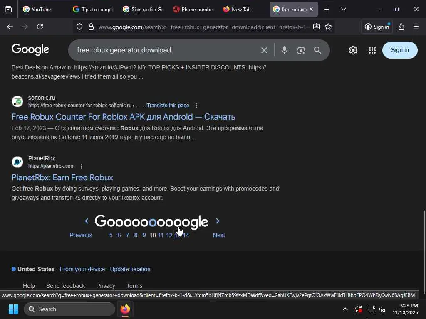426x319 pixels.
Task: Go to results page 9
Action: point(144,235)
